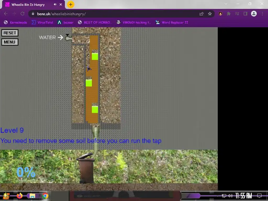Open the notification center icon
268x201 pixels.
[259, 196]
